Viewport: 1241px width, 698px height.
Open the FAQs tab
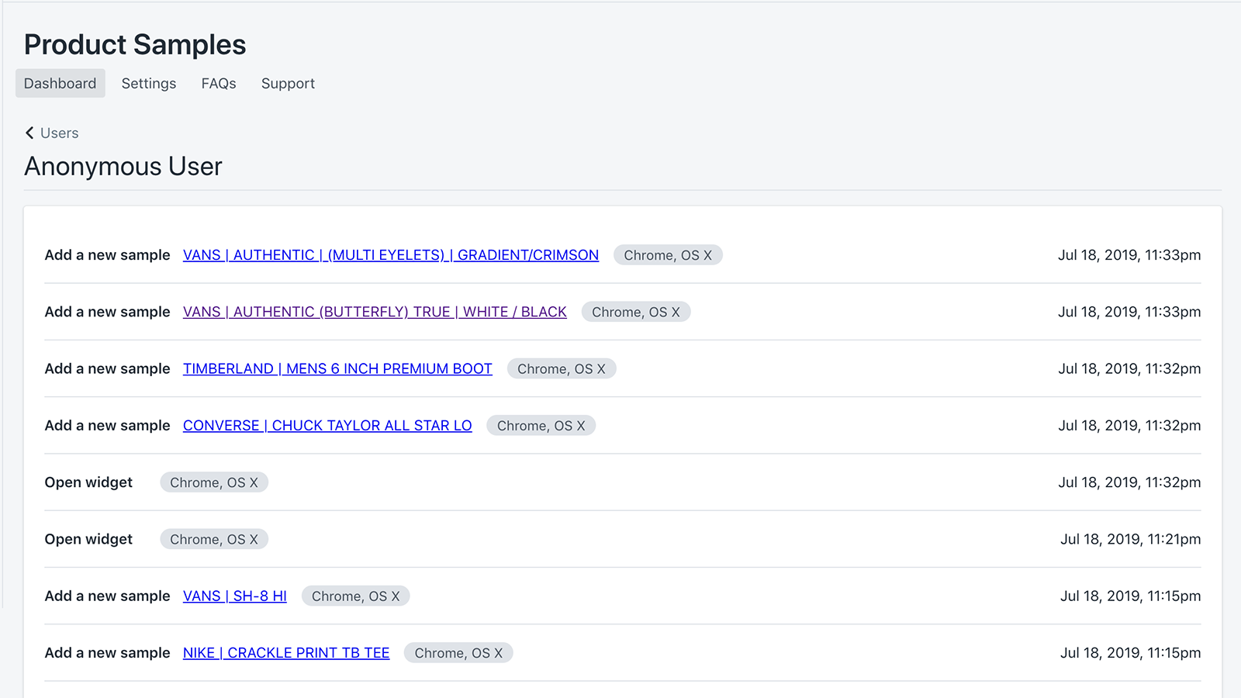click(218, 83)
